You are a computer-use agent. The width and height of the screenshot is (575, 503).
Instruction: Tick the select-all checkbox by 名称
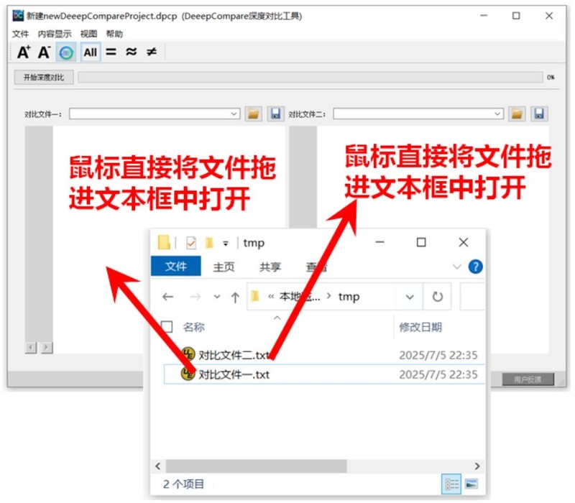click(x=167, y=327)
